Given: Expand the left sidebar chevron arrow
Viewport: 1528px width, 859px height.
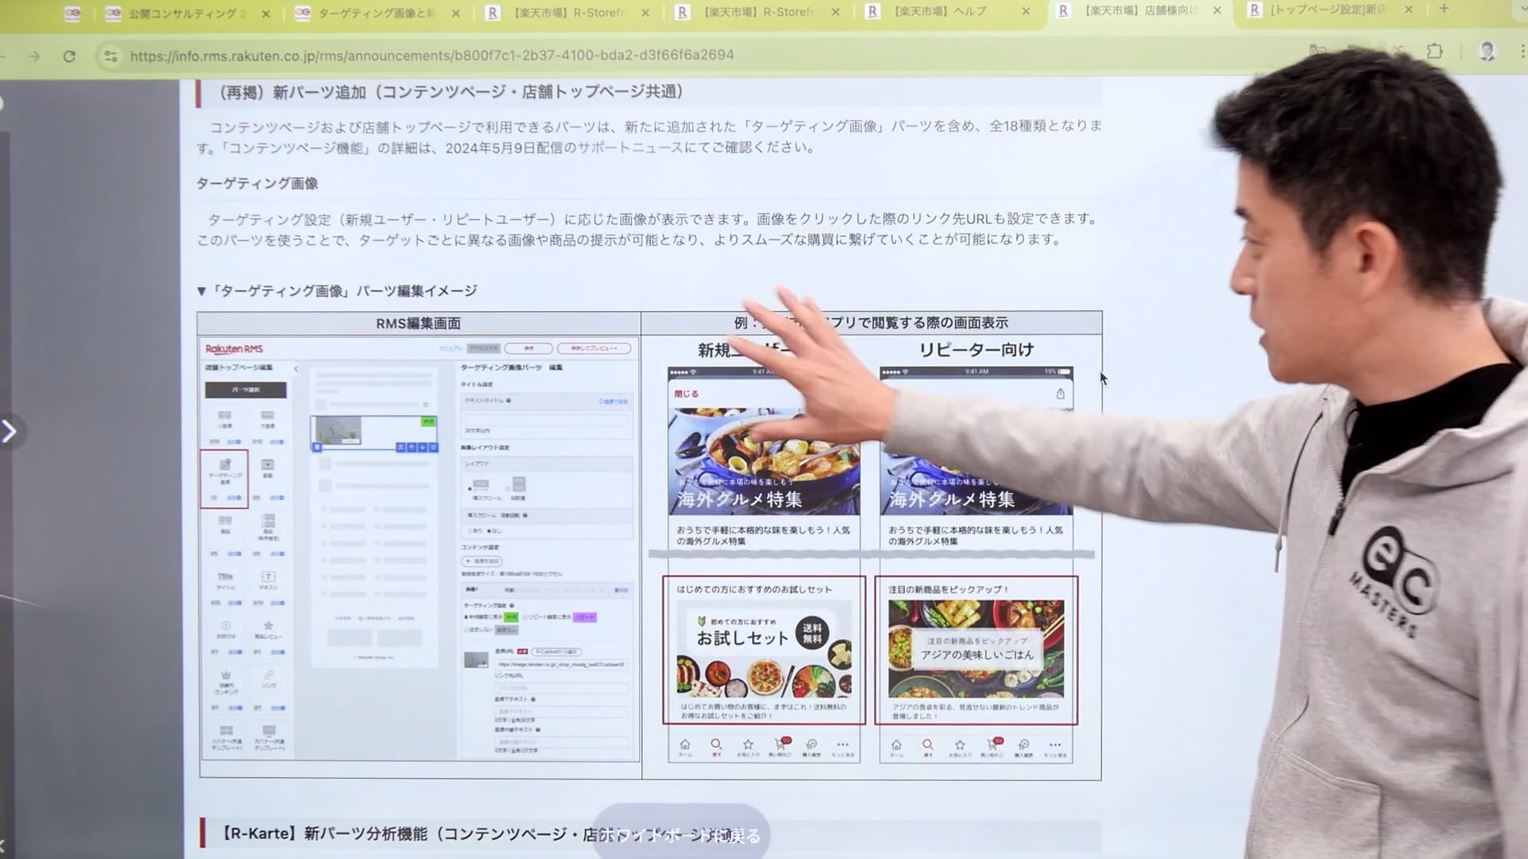Looking at the screenshot, I should (9, 431).
